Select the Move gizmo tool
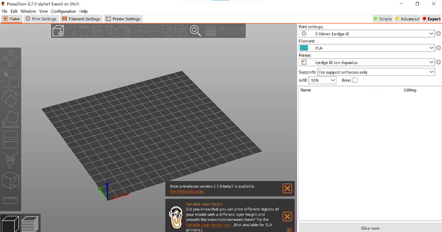This screenshot has width=442, height=232. 10,59
